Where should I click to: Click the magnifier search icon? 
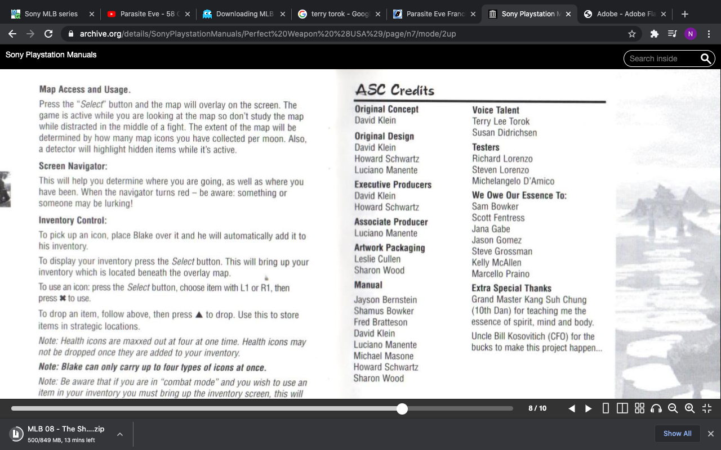point(705,58)
